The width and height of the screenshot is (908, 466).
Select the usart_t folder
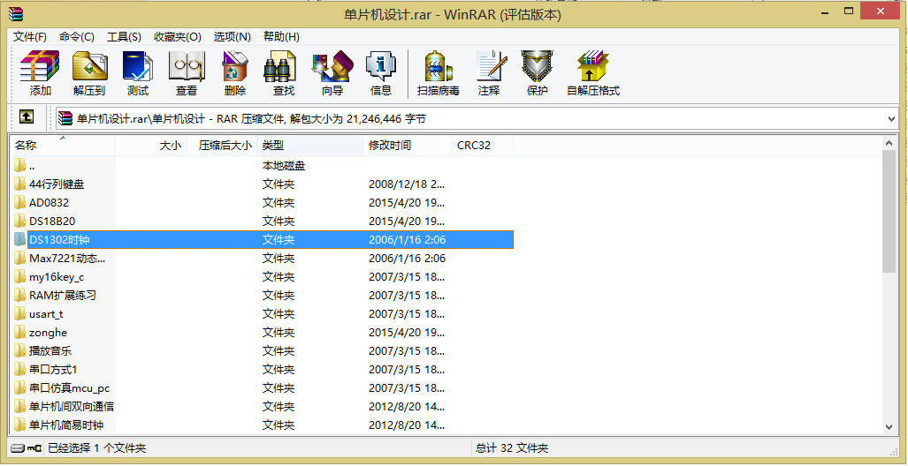point(262,314)
